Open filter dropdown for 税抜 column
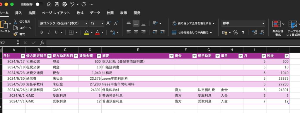This screenshot has height=113, width=300. click(287, 56)
